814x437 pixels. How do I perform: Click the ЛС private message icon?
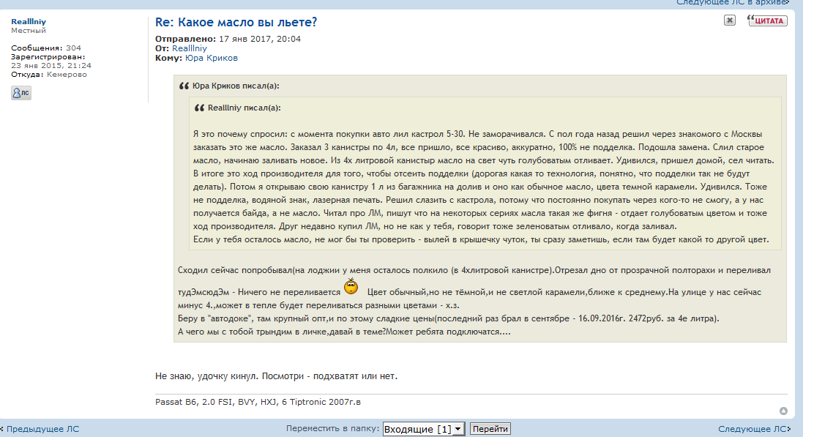click(20, 93)
